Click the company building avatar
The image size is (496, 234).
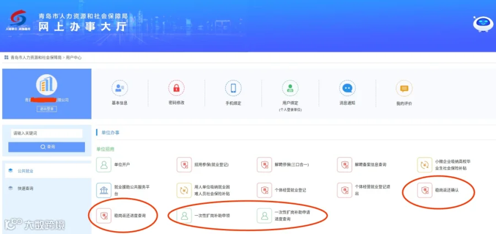point(47,85)
